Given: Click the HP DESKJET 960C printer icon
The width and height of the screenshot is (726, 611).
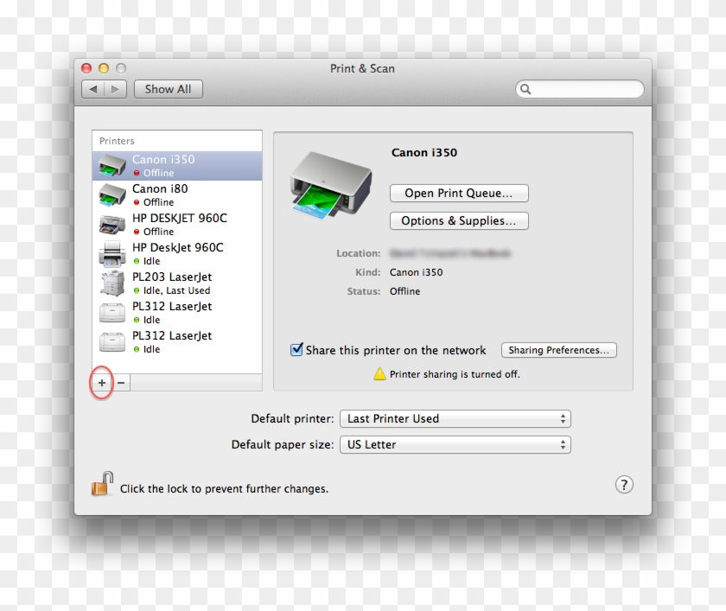Looking at the screenshot, I should click(112, 224).
